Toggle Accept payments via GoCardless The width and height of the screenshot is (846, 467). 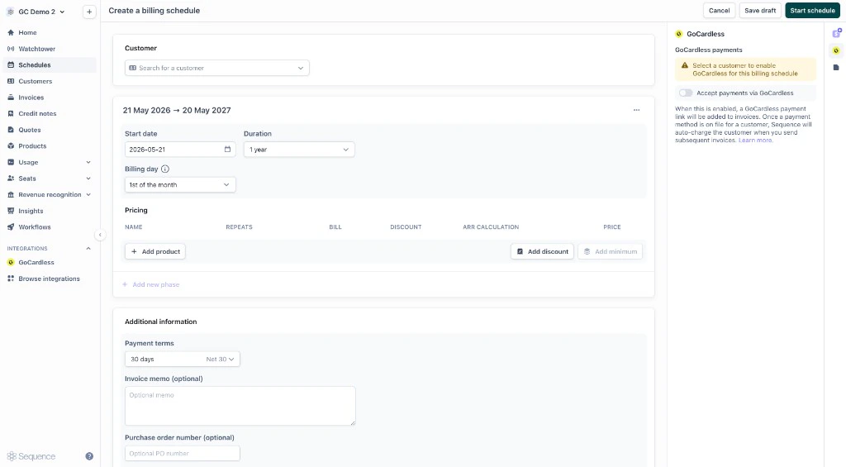tap(685, 93)
